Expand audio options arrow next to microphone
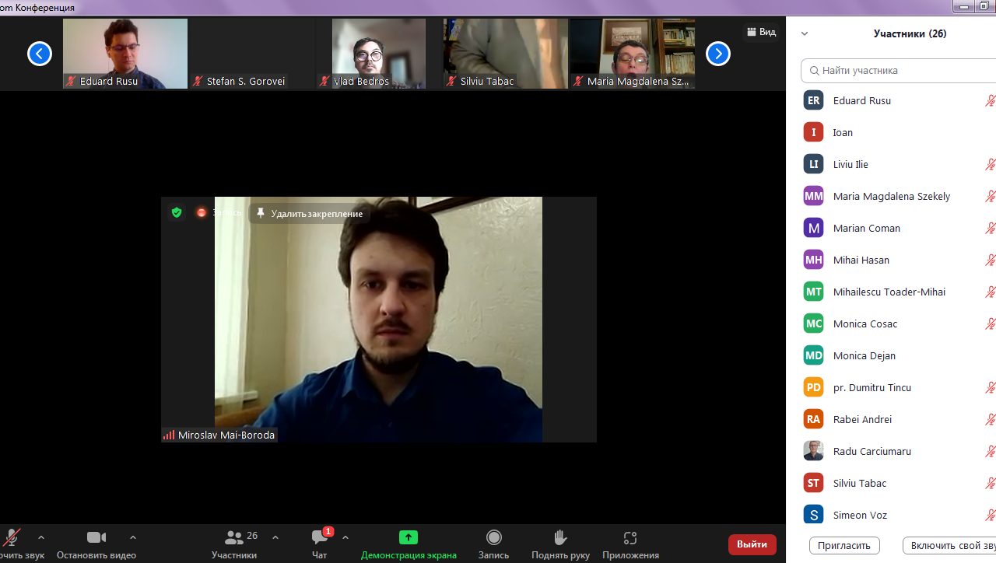Image resolution: width=996 pixels, height=563 pixels. click(x=41, y=537)
